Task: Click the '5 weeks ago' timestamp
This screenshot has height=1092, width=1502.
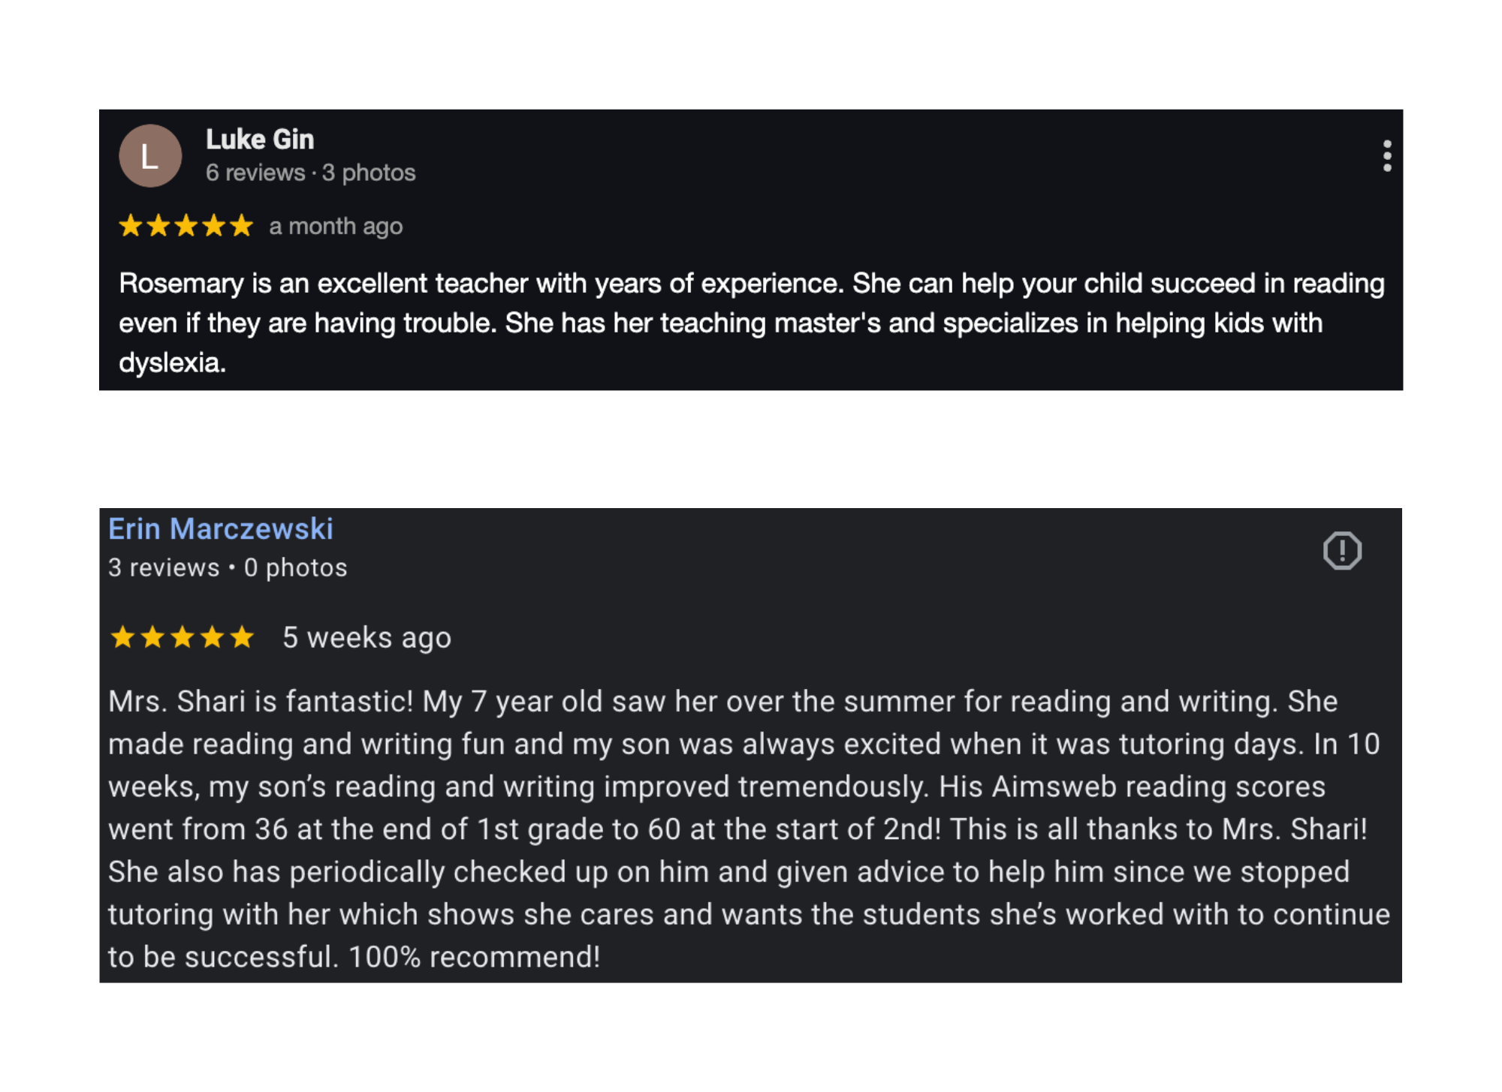Action: (366, 637)
